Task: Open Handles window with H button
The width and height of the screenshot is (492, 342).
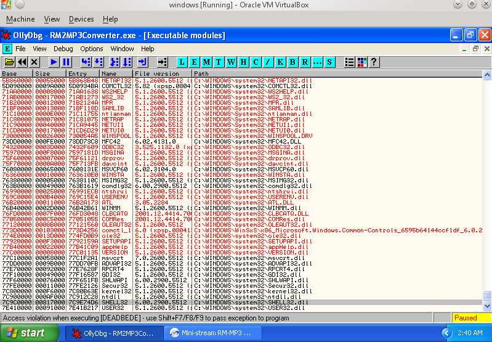Action: [x=243, y=62]
